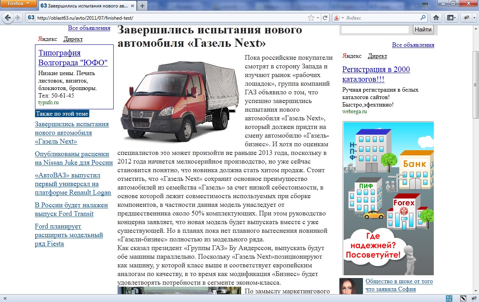The width and height of the screenshot is (479, 302).
Task: Open 'Регистрация в 2000 каталогов!!!' ad link
Action: (x=376, y=74)
